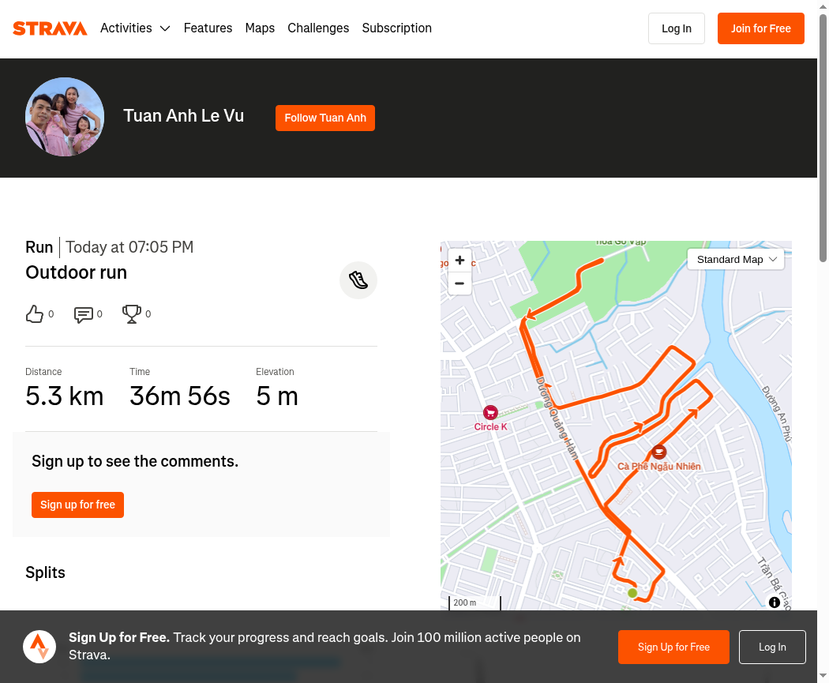The width and height of the screenshot is (829, 683).
Task: Click the Cà Phê Ngẫu Nhiên marker
Action: click(x=658, y=452)
